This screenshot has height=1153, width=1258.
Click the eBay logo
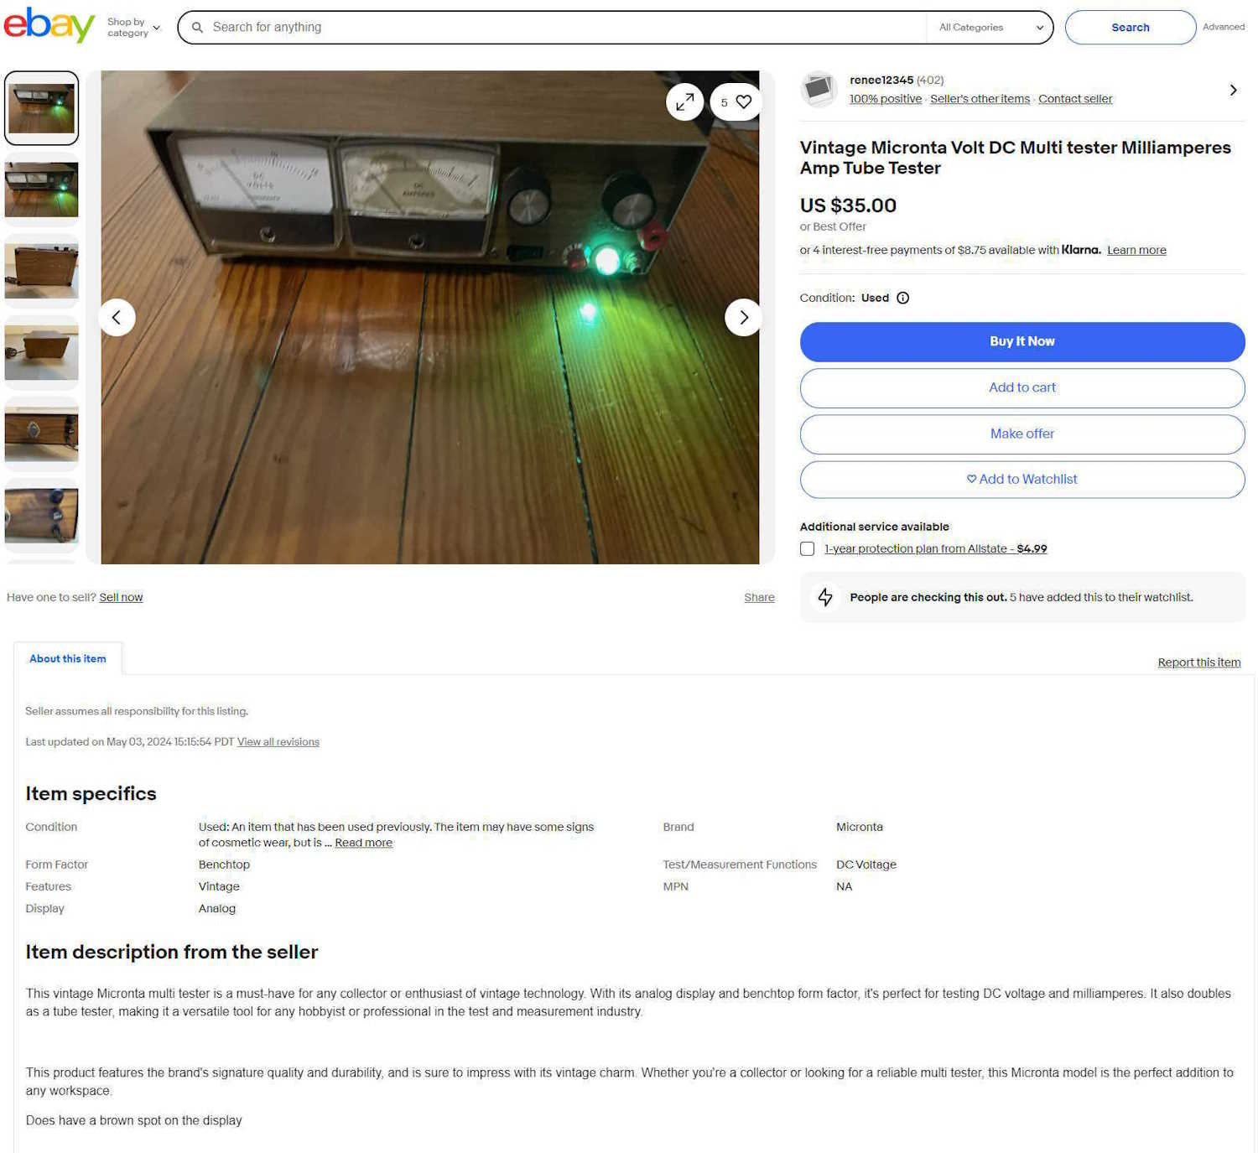(49, 25)
